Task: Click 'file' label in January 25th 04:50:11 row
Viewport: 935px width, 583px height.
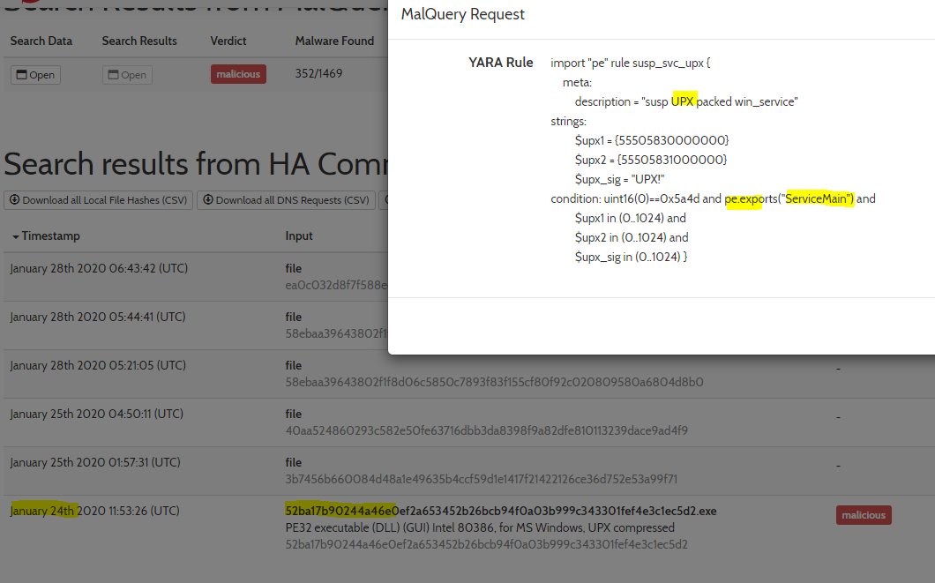Action: point(294,414)
